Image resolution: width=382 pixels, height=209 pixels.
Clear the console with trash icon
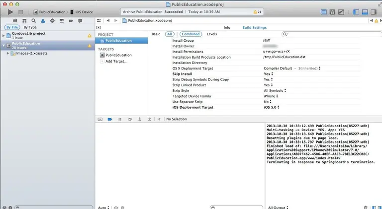click(x=366, y=208)
